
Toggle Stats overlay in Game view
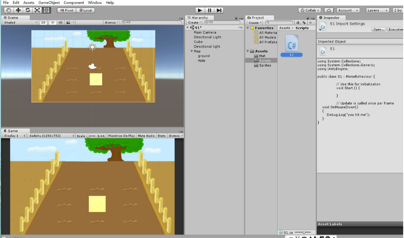tap(162, 136)
